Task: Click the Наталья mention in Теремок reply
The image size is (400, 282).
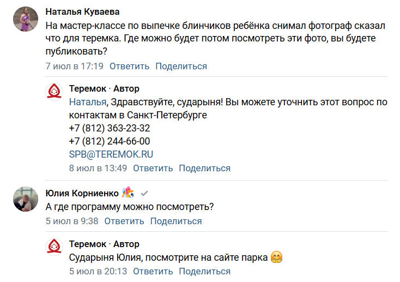Action: [88, 102]
